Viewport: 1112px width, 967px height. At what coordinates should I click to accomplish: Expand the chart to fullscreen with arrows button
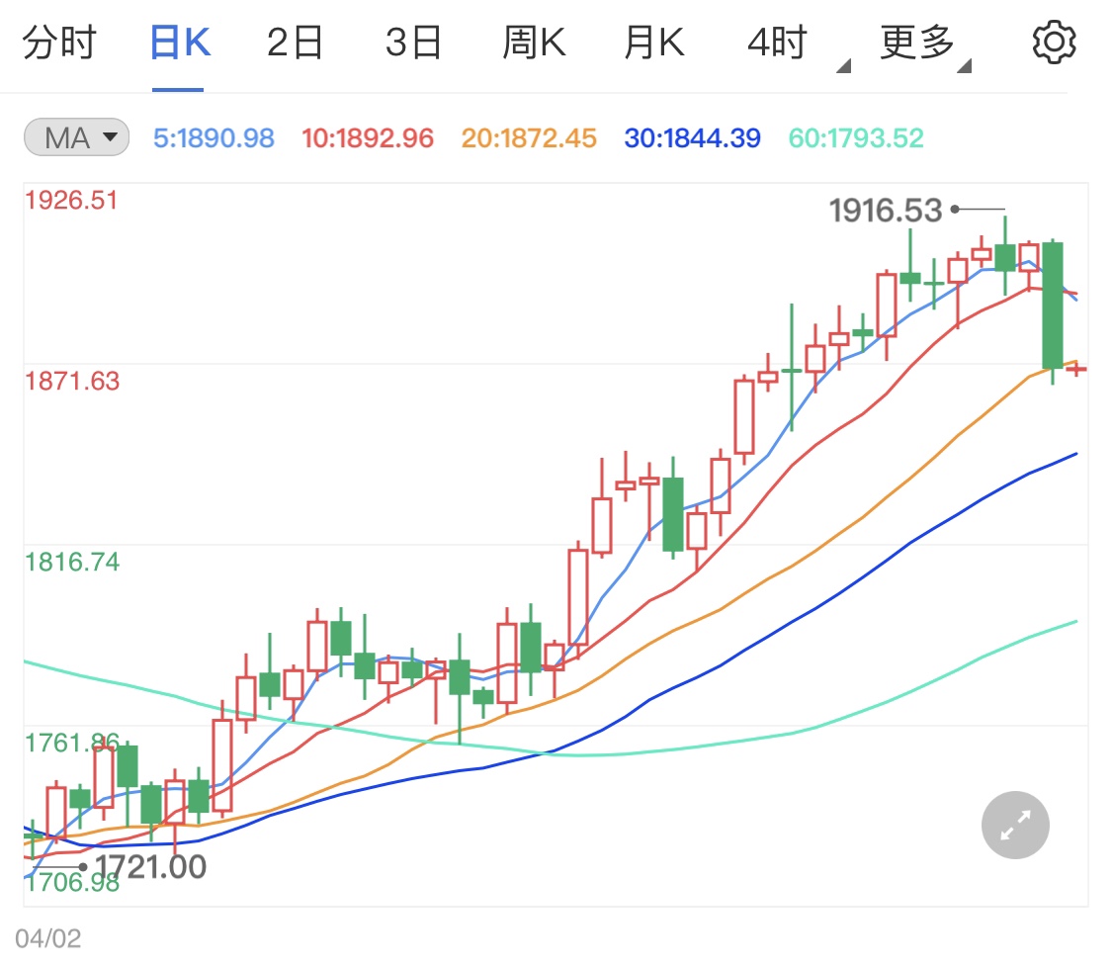tap(1015, 825)
